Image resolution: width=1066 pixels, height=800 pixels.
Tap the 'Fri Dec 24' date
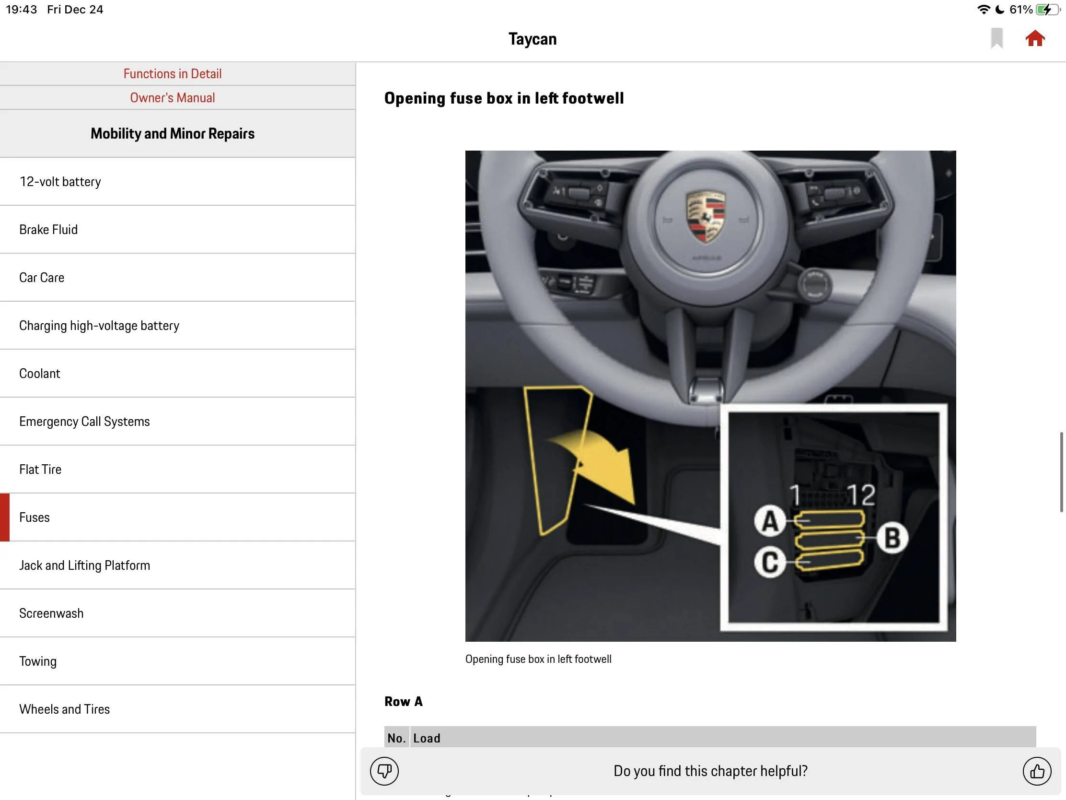[75, 10]
